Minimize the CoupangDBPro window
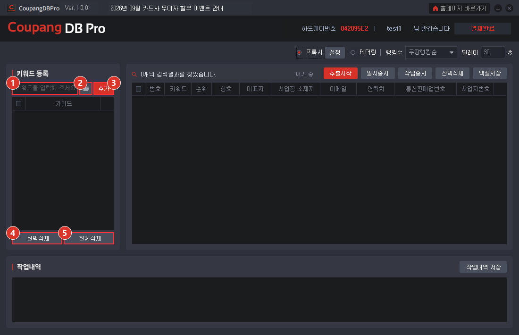Screen dimensions: 519x335 click(498, 8)
